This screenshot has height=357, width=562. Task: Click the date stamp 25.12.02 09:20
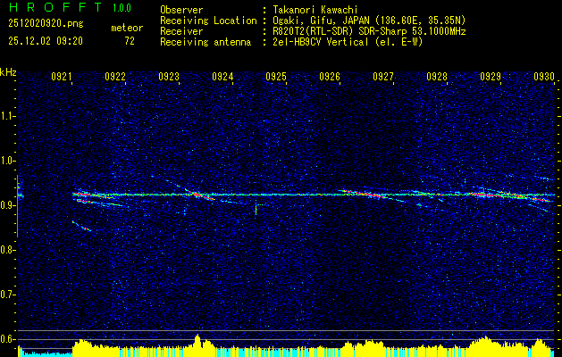coord(46,41)
